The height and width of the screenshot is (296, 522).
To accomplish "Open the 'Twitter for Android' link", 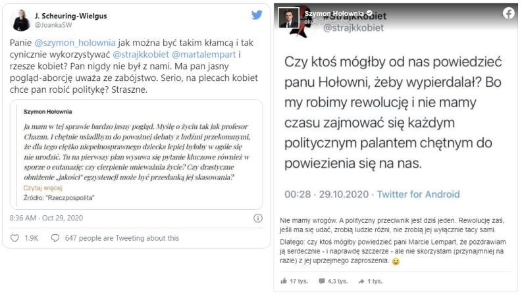I will 418,194.
